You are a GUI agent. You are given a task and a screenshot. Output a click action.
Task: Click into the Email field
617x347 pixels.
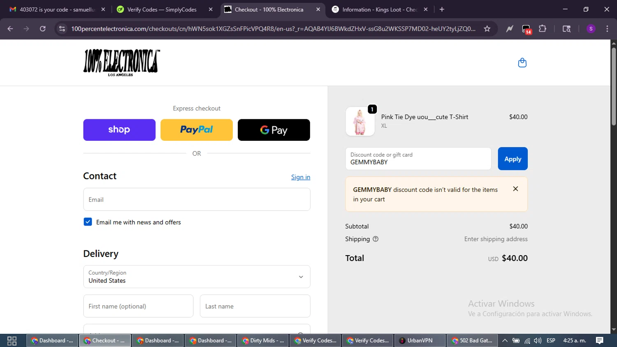pos(197,200)
